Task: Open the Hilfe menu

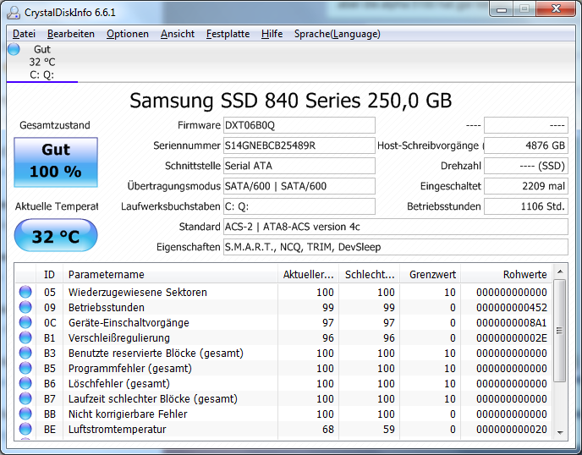Action: [272, 34]
